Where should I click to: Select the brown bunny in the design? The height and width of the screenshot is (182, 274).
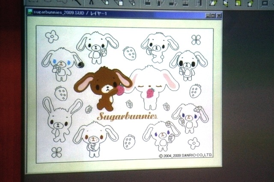click(103, 88)
